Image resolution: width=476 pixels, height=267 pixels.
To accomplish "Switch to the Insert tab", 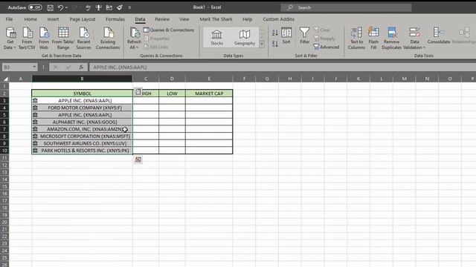I will 53,19.
